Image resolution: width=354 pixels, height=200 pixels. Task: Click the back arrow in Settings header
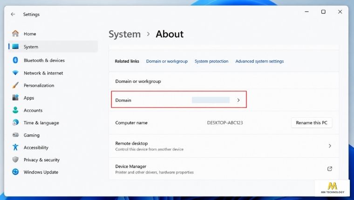pos(13,14)
